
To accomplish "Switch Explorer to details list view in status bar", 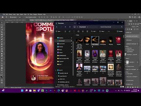I will (x=121, y=87).
